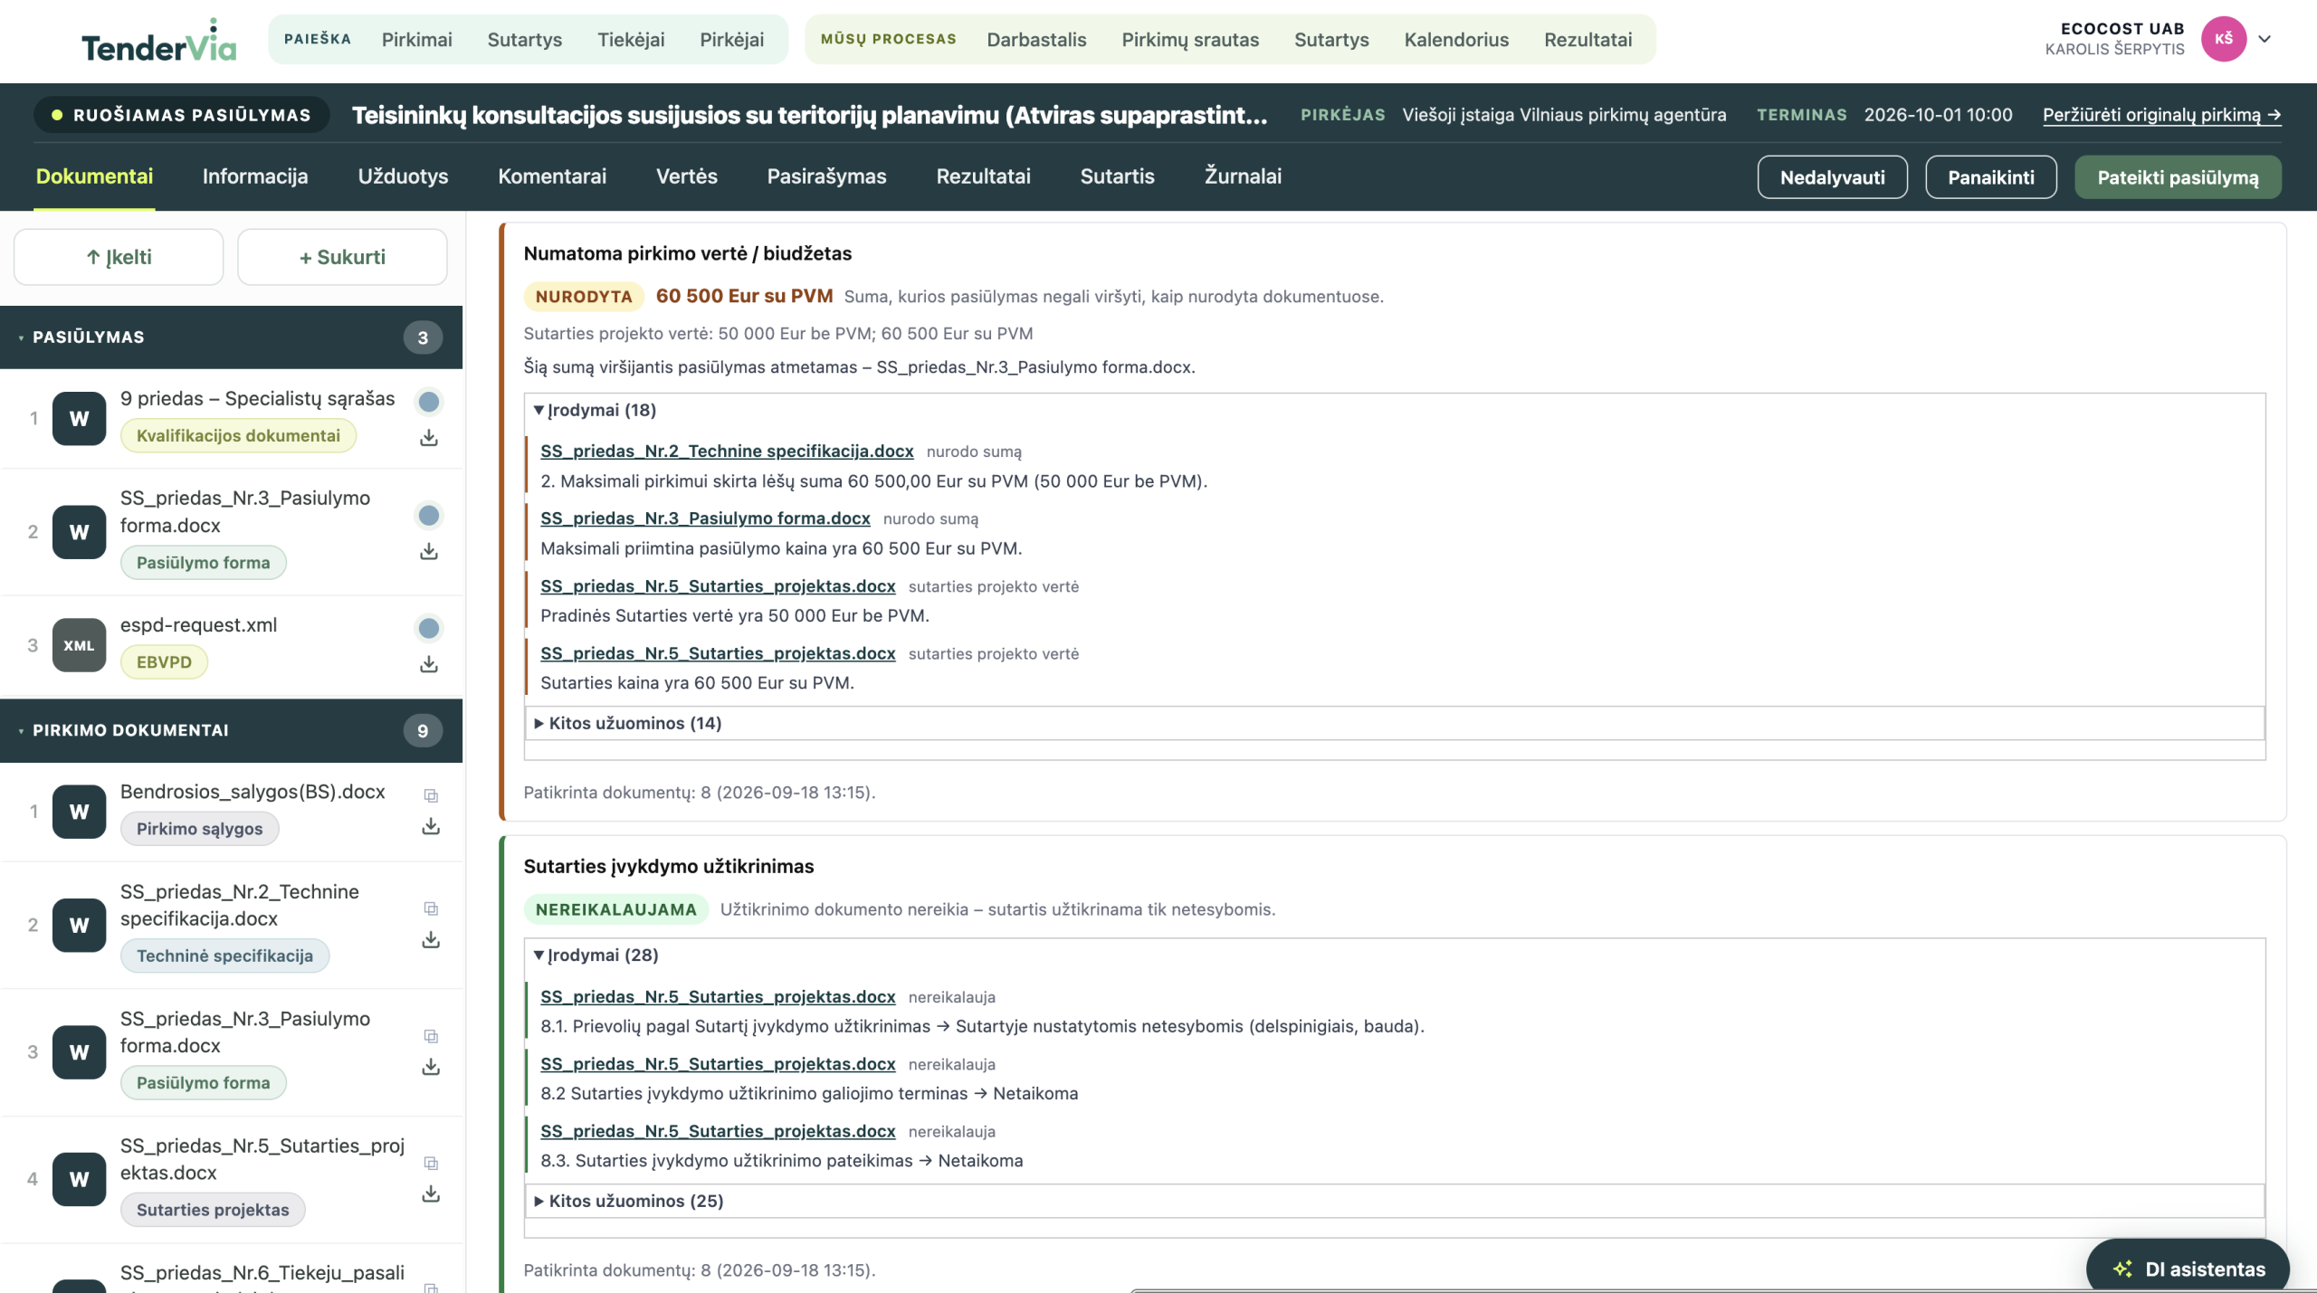Copy SS_priedas_Nr.2_Technine specifikacija to the offer

431,909
